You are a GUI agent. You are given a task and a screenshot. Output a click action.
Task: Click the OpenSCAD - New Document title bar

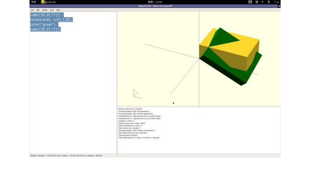pos(155,6)
